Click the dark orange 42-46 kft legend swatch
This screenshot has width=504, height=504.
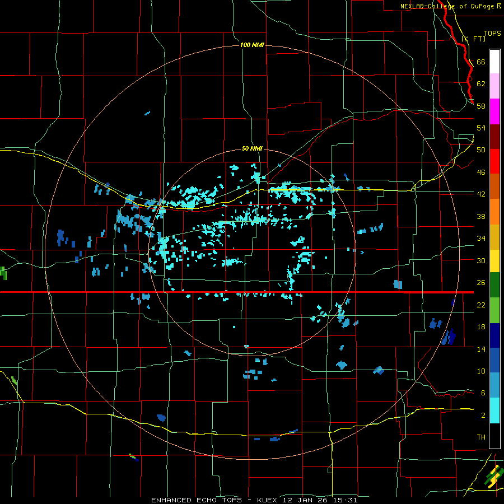[x=494, y=186]
